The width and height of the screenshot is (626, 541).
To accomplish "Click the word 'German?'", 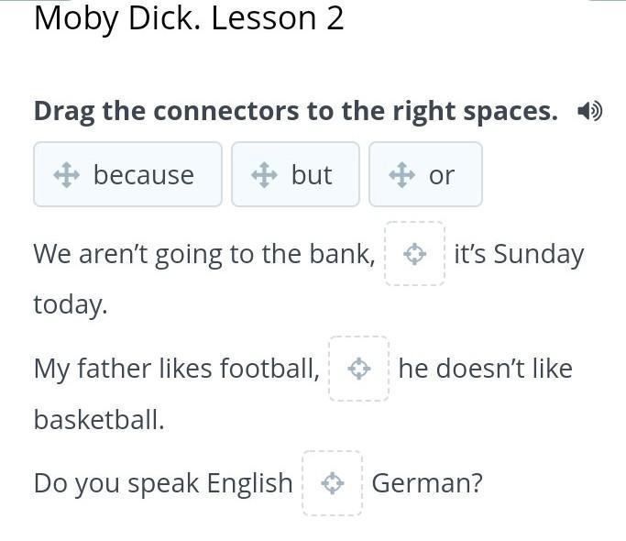I will tap(427, 483).
